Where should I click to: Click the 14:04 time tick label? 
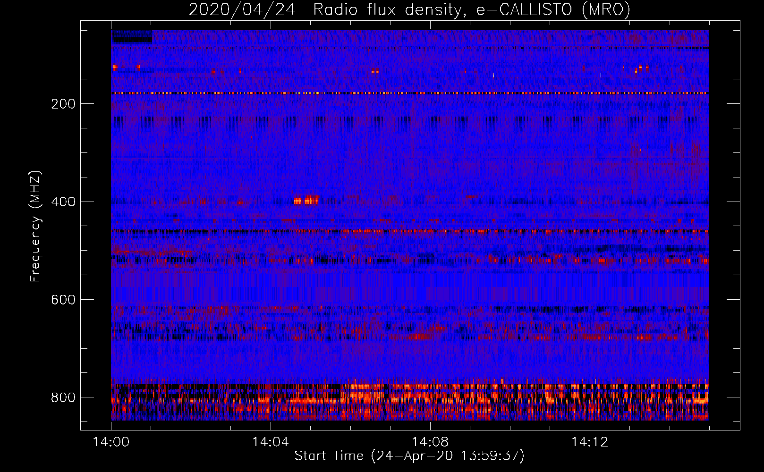[271, 442]
